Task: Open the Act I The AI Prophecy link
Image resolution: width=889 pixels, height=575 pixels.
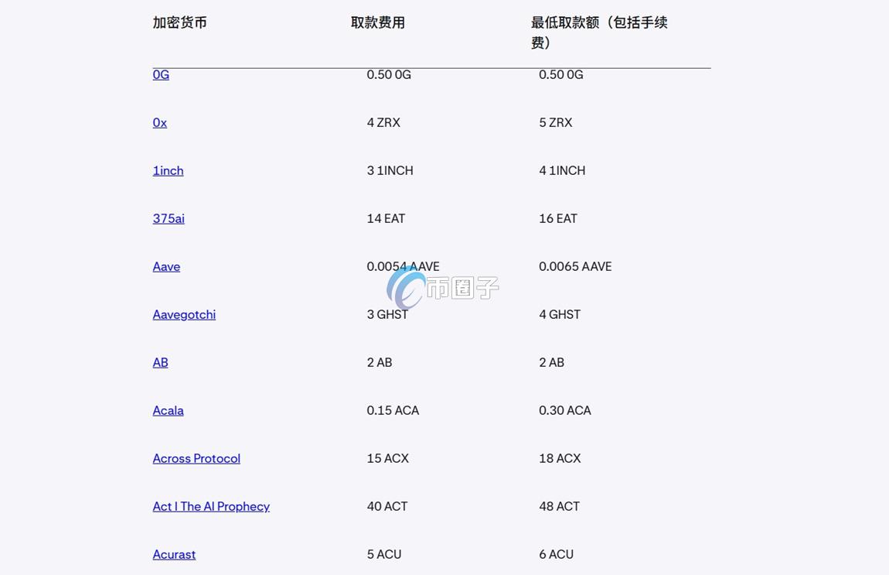Action: click(x=211, y=506)
